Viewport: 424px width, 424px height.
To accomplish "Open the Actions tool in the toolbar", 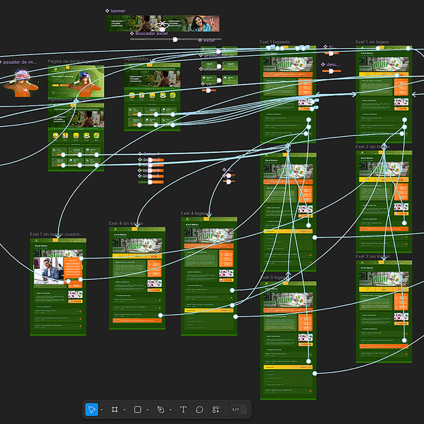I will pos(215,409).
